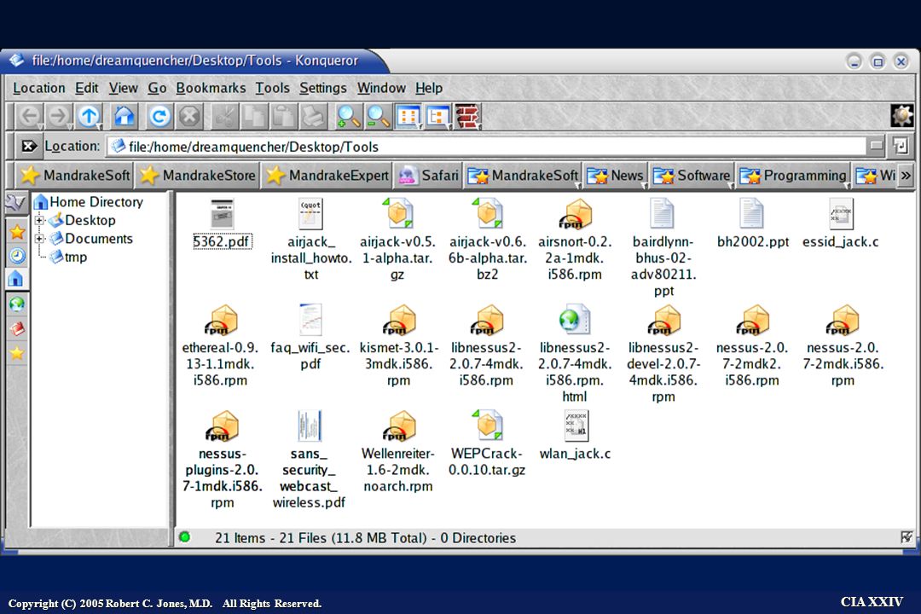Click the Cut scissors icon

(223, 116)
